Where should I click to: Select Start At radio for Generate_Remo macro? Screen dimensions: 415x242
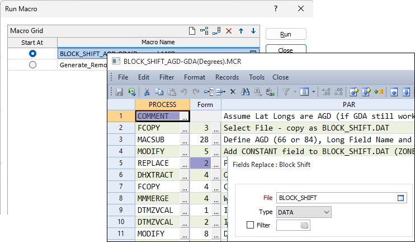(32, 64)
